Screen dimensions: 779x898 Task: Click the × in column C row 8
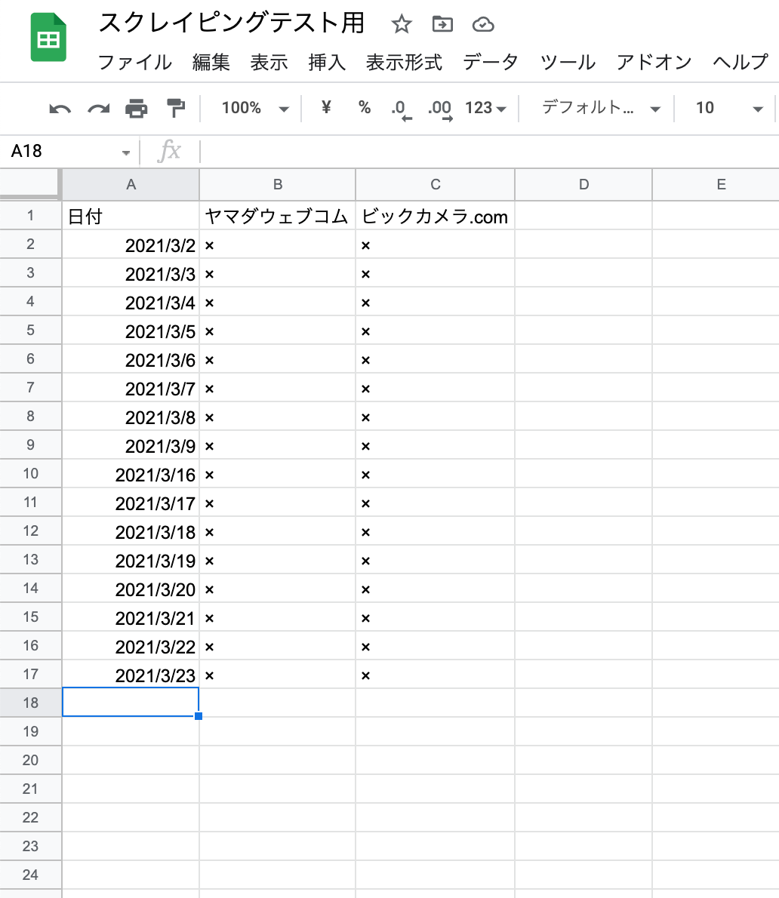(365, 418)
